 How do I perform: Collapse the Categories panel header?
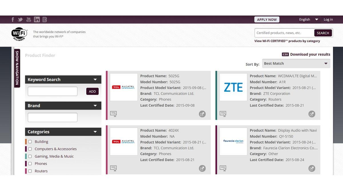point(95,132)
